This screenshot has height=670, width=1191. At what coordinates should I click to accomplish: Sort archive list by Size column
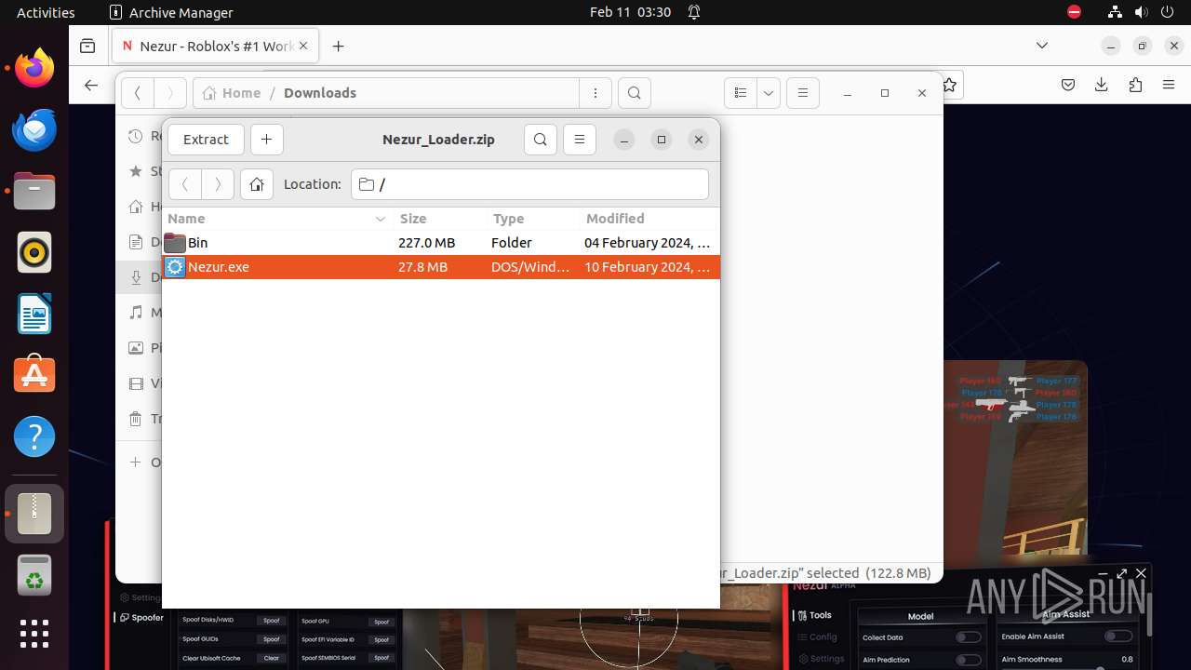tap(440, 219)
